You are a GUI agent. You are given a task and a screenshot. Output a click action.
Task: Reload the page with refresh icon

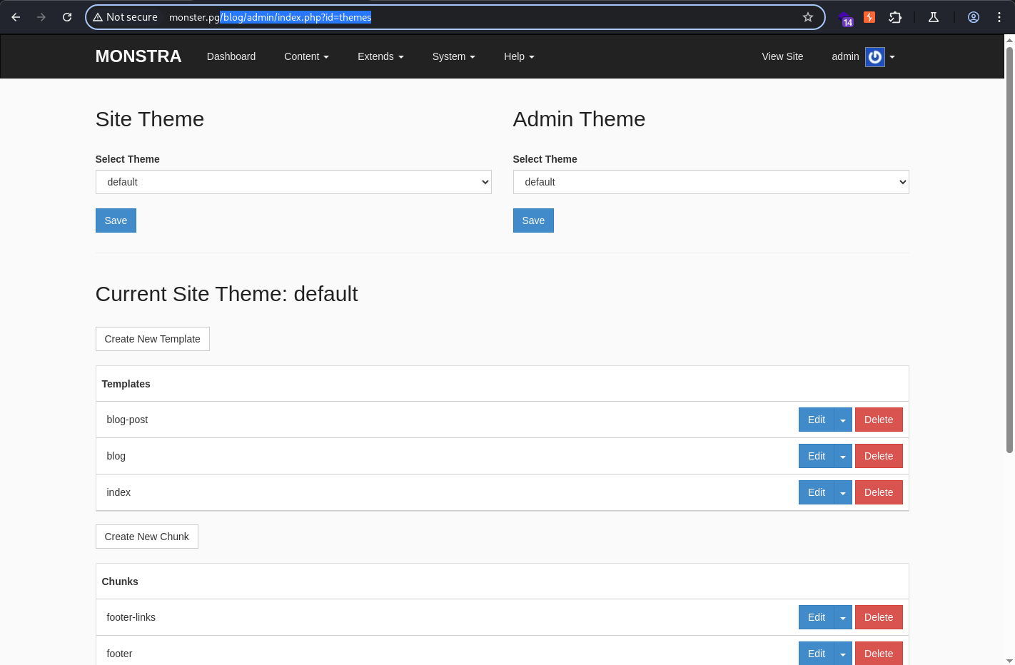click(x=67, y=17)
